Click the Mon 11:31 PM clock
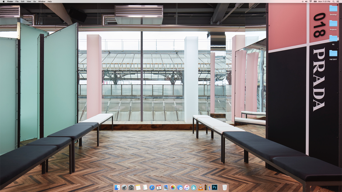 click(x=324, y=1)
